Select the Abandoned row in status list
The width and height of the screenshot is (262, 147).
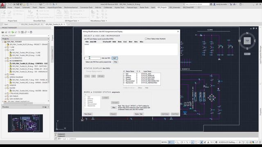[142, 82]
